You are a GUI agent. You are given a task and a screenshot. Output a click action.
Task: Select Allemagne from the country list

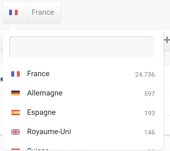[x=83, y=93]
